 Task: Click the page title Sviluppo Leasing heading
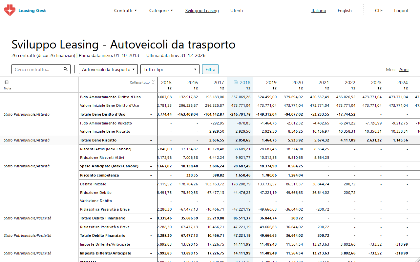(123, 45)
